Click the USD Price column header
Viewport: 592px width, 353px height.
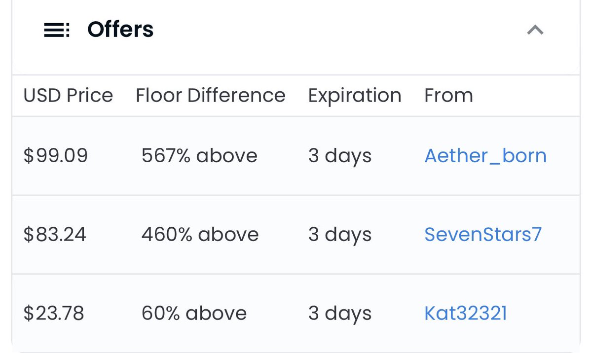point(68,96)
